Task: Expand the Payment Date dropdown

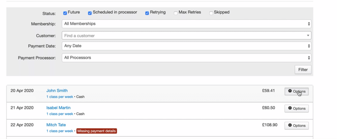Action: click(x=186, y=46)
